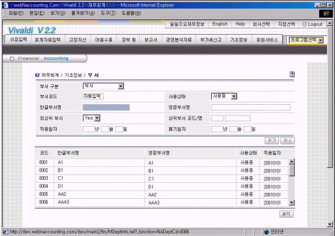Open the blue question mark help icon
Viewport: 335px width, 236px height.
[292, 75]
